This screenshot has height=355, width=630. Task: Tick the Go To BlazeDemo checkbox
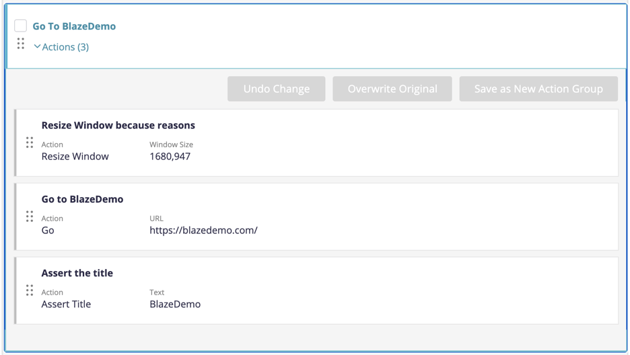point(20,26)
